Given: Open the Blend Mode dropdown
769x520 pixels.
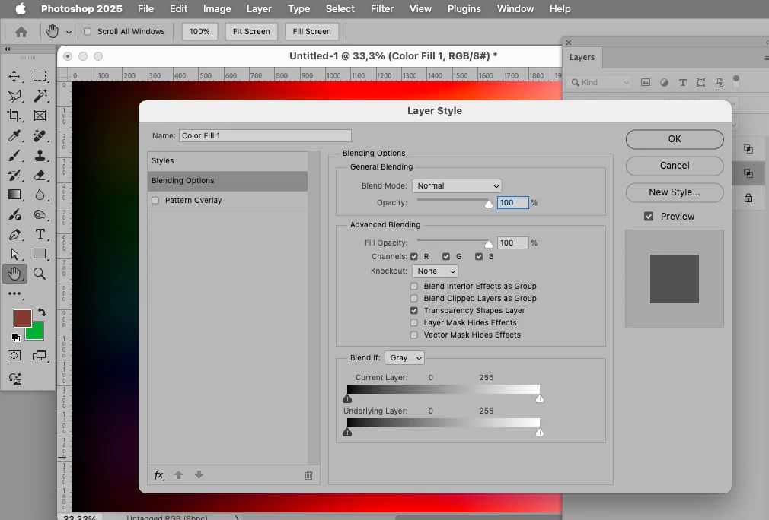Looking at the screenshot, I should click(x=457, y=186).
